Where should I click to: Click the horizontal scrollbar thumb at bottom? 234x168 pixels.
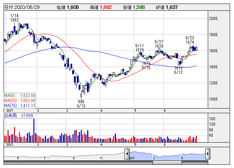tap(167, 163)
